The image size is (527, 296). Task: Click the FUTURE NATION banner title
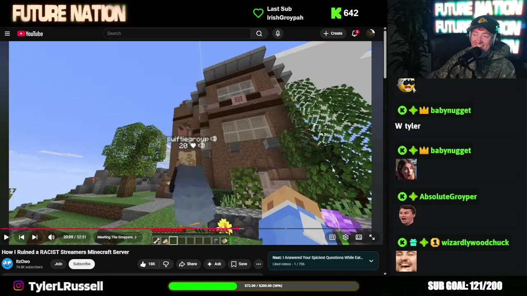coord(69,14)
